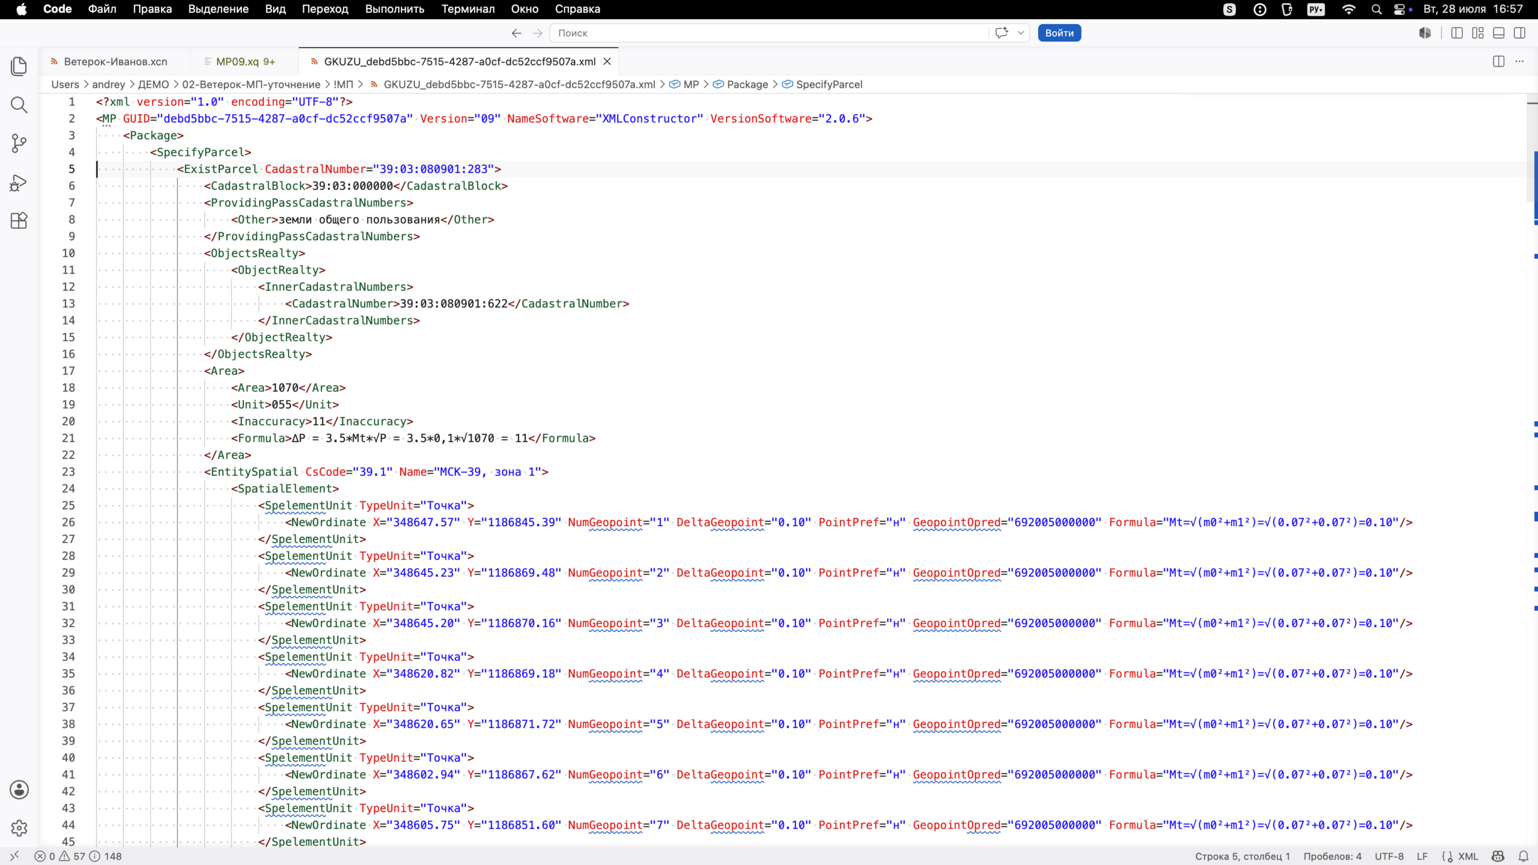Open the Выделение menu
1538x865 pixels.
coord(218,9)
